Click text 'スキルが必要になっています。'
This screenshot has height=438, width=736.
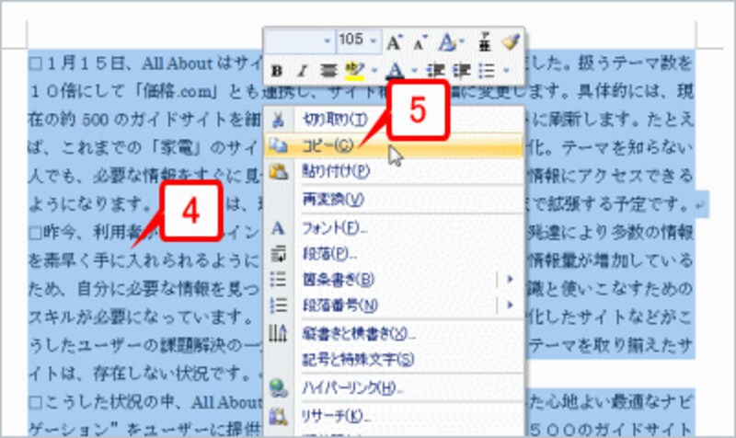142,317
